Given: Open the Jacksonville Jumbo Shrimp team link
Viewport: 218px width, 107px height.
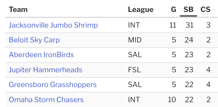Looking at the screenshot, I should click(53, 25).
